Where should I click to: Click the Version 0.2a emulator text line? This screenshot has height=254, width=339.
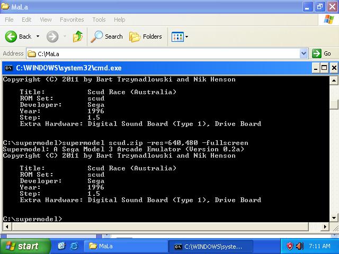click(x=123, y=149)
